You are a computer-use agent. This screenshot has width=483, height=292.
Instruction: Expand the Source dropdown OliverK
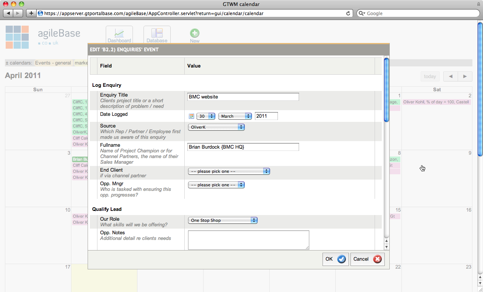216,128
